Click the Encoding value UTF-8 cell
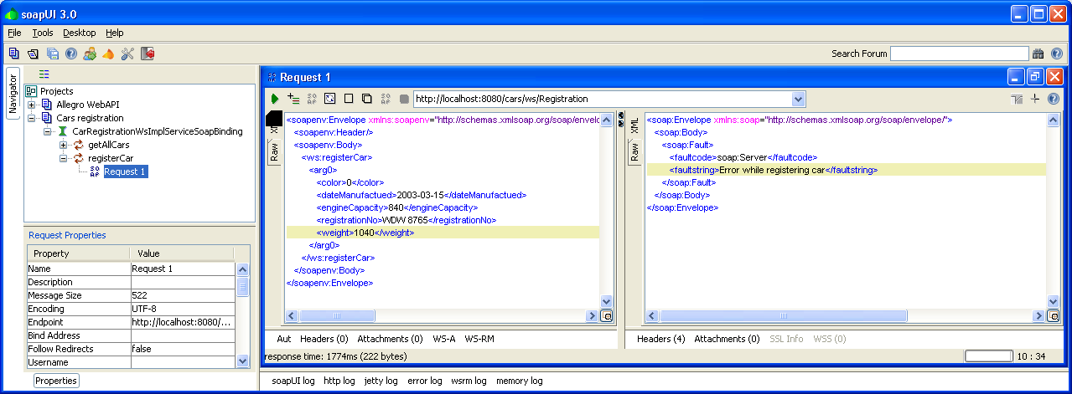This screenshot has width=1072, height=394. click(x=183, y=309)
